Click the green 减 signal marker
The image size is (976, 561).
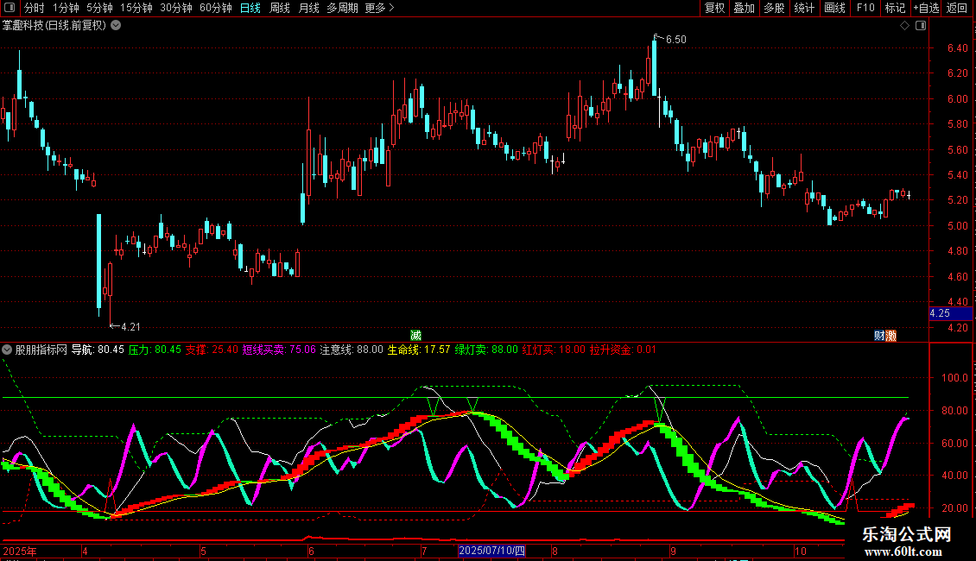(415, 336)
